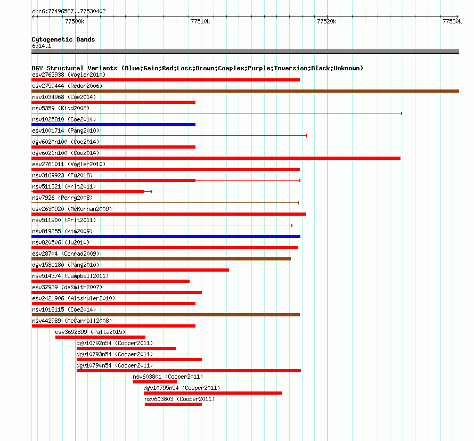Click the nsv603803 (Cooper2011) label
474x441 pixels.
point(179,399)
